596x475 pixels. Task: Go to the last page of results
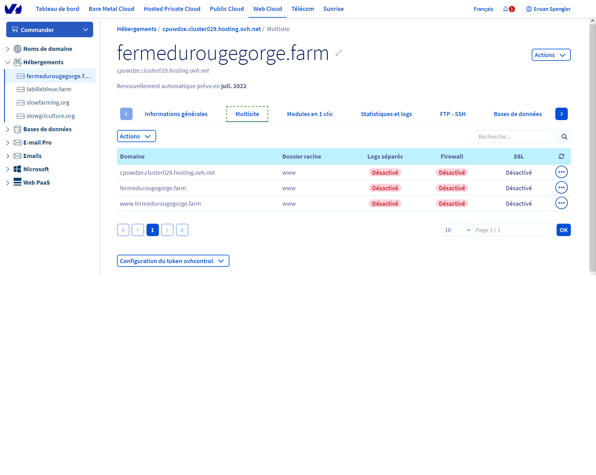[x=182, y=230]
